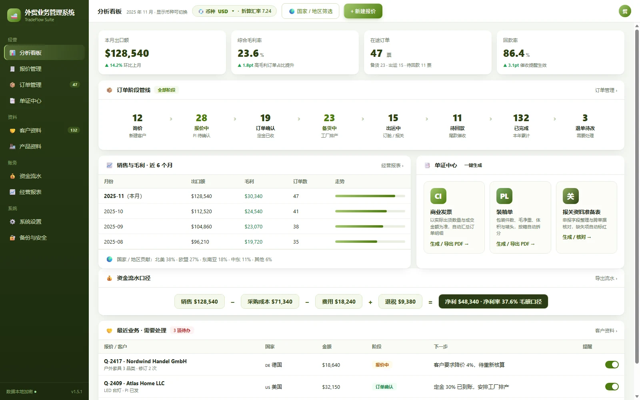
Task: Open 分析看板 in the sidebar
Action: (44, 53)
